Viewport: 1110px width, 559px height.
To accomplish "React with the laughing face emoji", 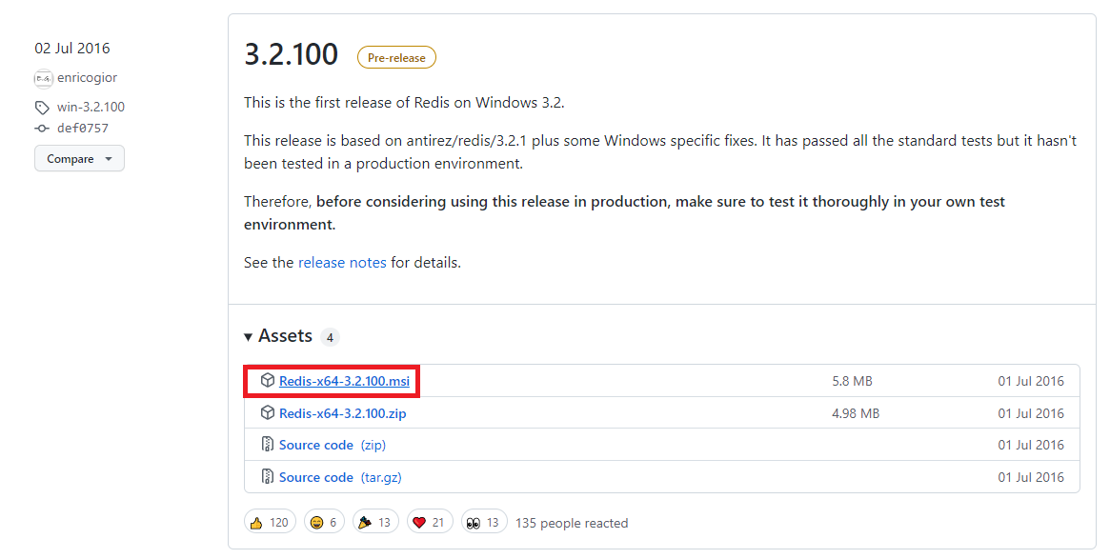I will coord(324,522).
